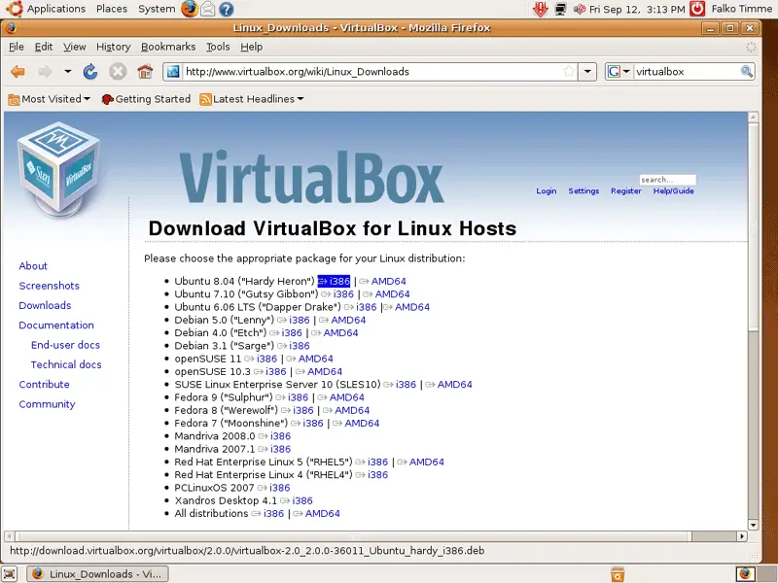
Task: Click the VirtualBox cube logo
Action: (x=58, y=168)
